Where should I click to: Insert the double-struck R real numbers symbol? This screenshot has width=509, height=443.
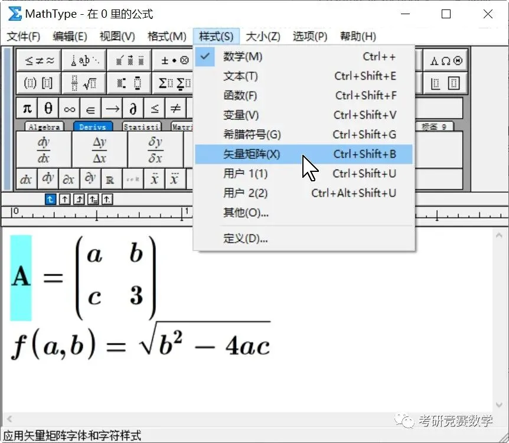click(x=112, y=178)
